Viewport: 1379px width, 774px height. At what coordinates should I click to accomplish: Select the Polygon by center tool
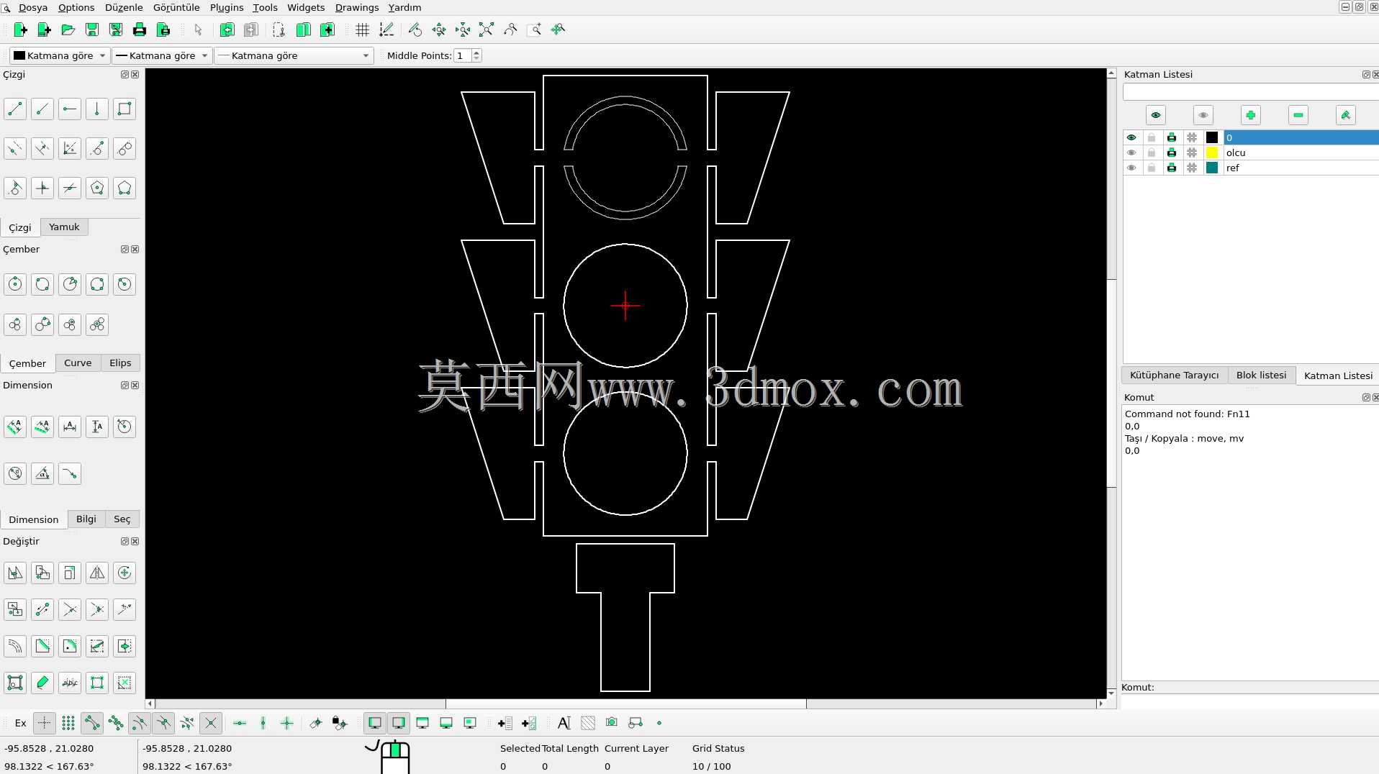tap(97, 188)
